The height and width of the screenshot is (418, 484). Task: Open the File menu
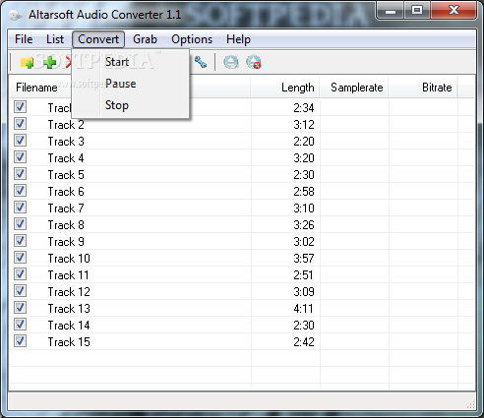click(x=24, y=39)
